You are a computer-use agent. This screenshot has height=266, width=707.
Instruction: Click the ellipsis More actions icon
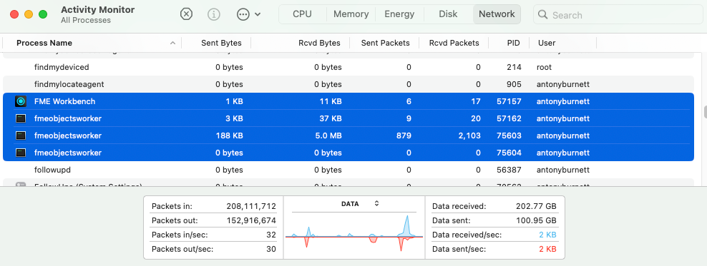(x=243, y=14)
